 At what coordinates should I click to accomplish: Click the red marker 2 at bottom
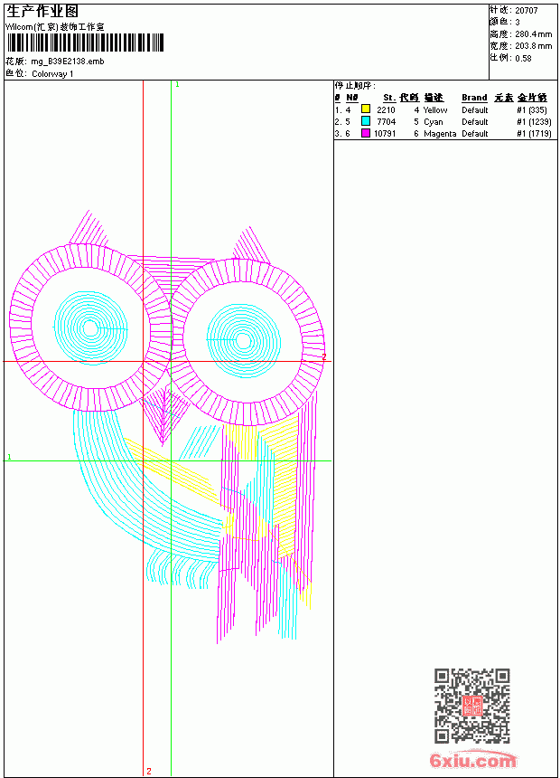pos(149,771)
